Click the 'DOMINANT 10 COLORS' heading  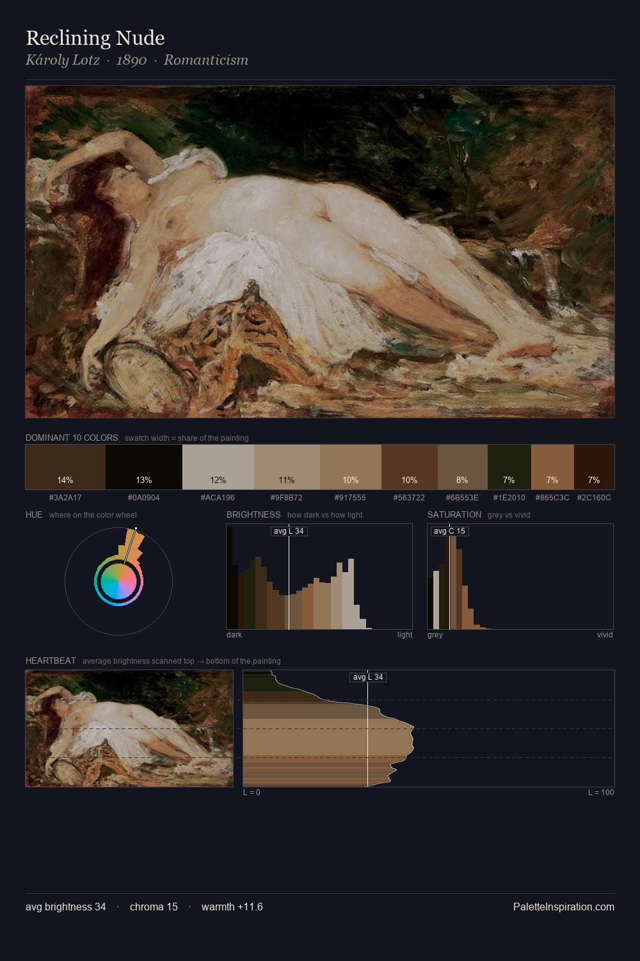tap(72, 438)
